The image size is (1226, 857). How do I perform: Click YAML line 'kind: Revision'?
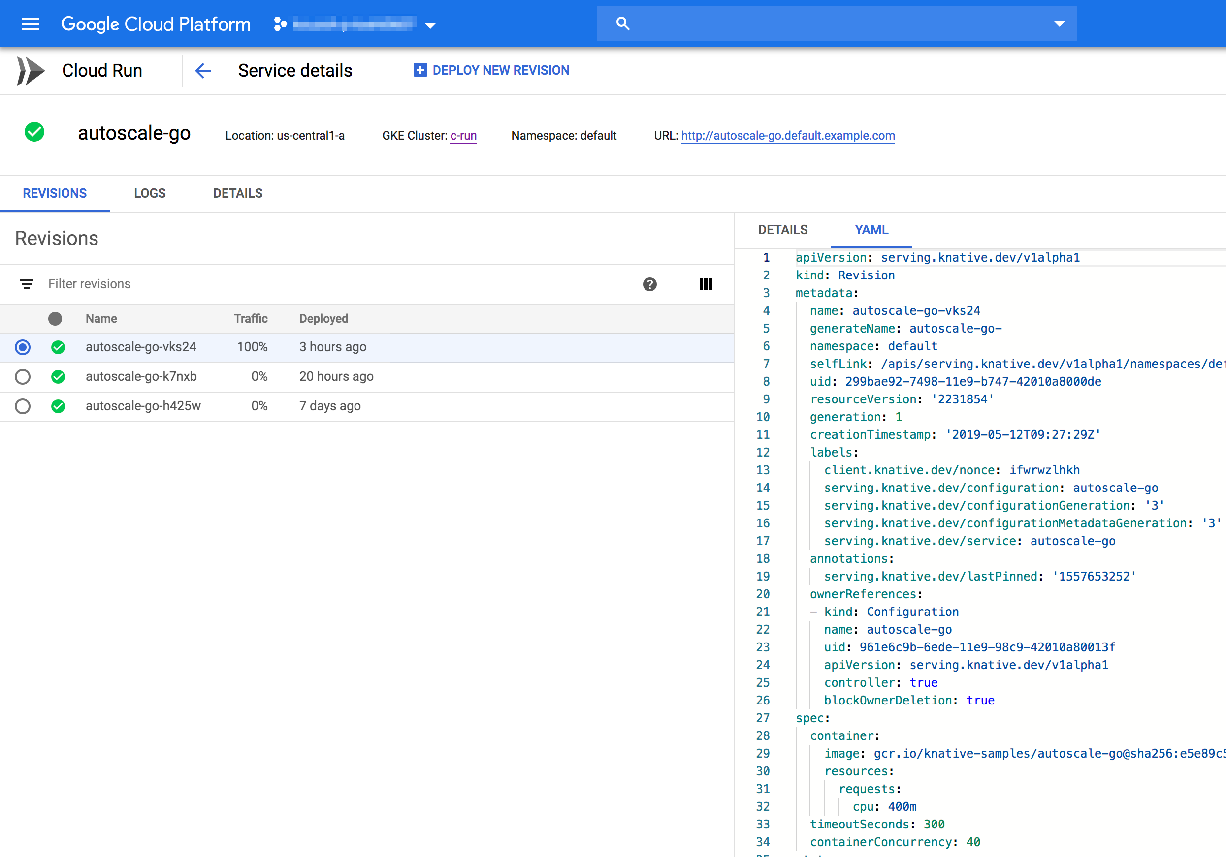pyautogui.click(x=845, y=275)
